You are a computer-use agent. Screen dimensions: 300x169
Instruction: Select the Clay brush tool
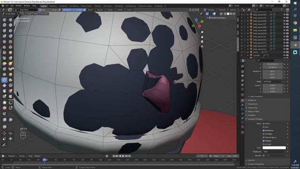tap(4, 25)
